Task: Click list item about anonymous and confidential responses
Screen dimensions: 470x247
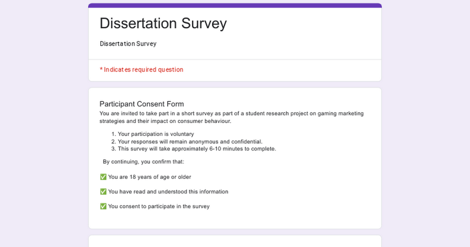Action: point(190,142)
